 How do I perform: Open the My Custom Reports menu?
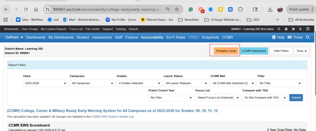coord(54,29)
